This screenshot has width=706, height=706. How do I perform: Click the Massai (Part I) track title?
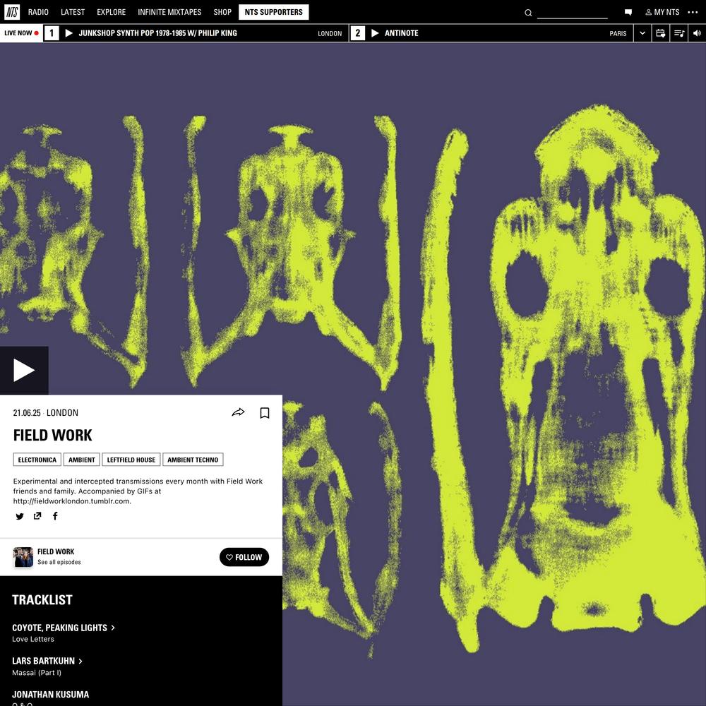tap(37, 672)
